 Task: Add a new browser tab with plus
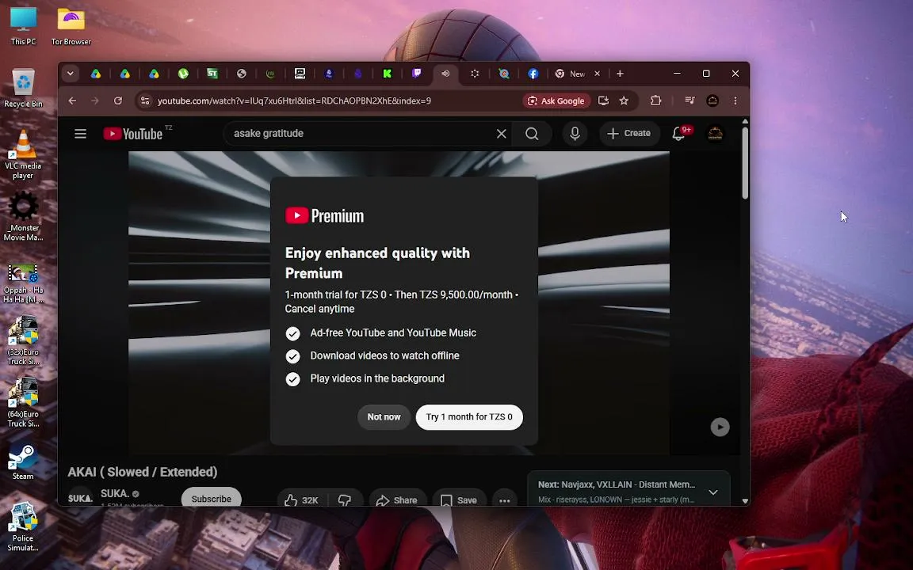click(620, 74)
